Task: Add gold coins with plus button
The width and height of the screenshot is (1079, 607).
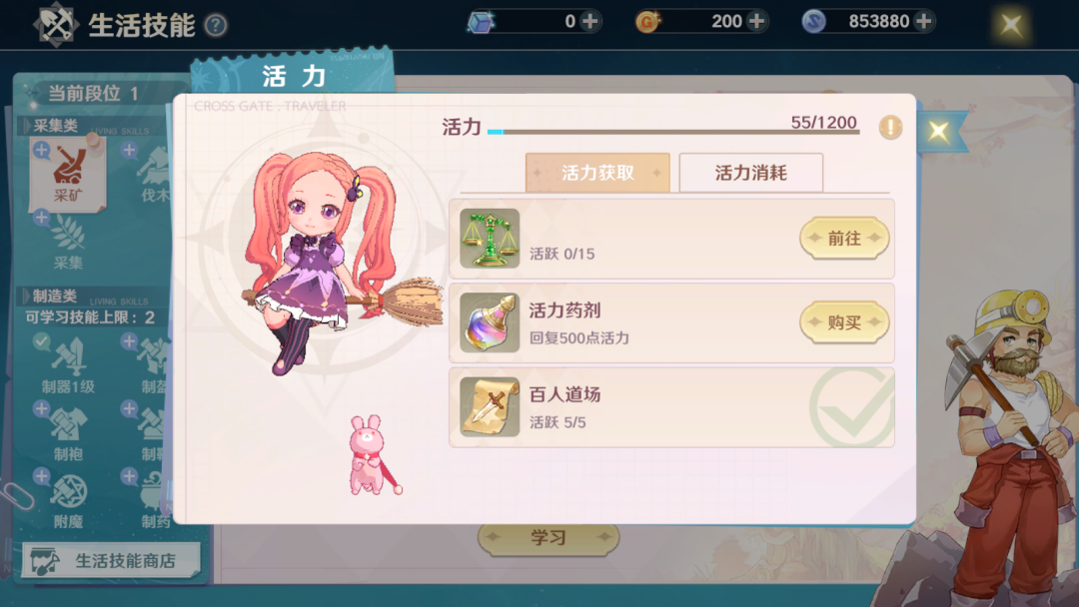Action: pyautogui.click(x=757, y=21)
